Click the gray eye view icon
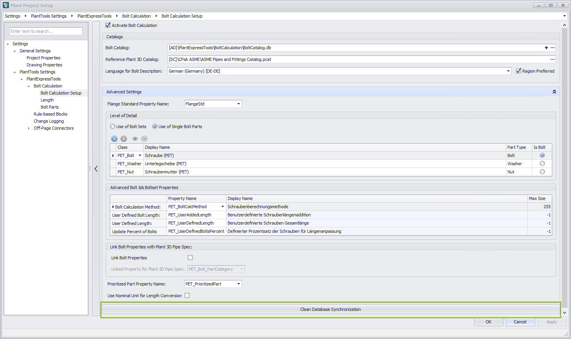571x339 pixels. (x=135, y=139)
